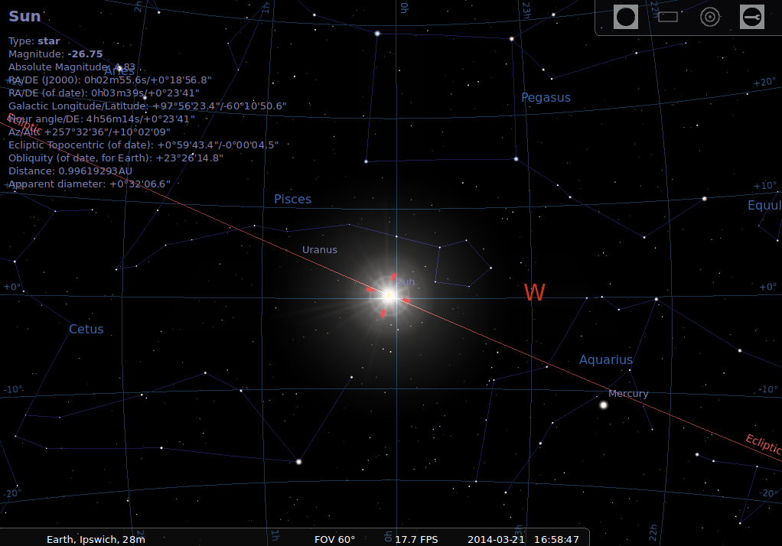Viewport: 782px width, 546px height.
Task: Click the red W cardinal direction marker
Action: (x=534, y=293)
